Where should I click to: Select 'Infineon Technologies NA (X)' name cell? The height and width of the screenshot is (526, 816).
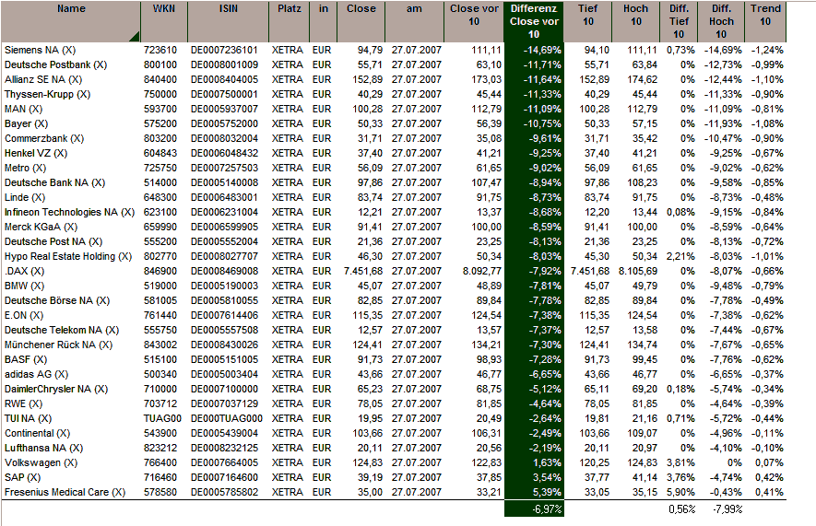coord(69,212)
